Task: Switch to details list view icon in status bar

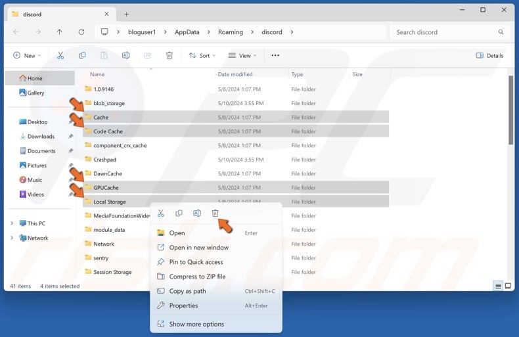Action: point(498,286)
